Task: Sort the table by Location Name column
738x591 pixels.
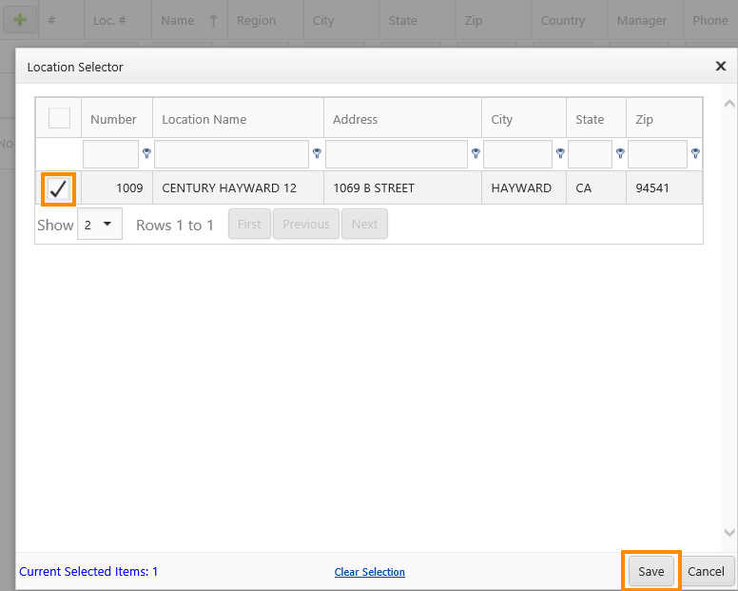Action: [x=204, y=119]
